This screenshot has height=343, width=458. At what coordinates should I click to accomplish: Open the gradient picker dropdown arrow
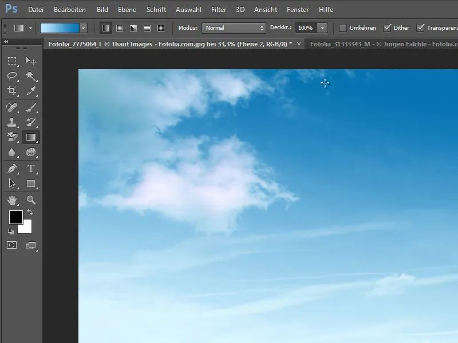point(83,28)
